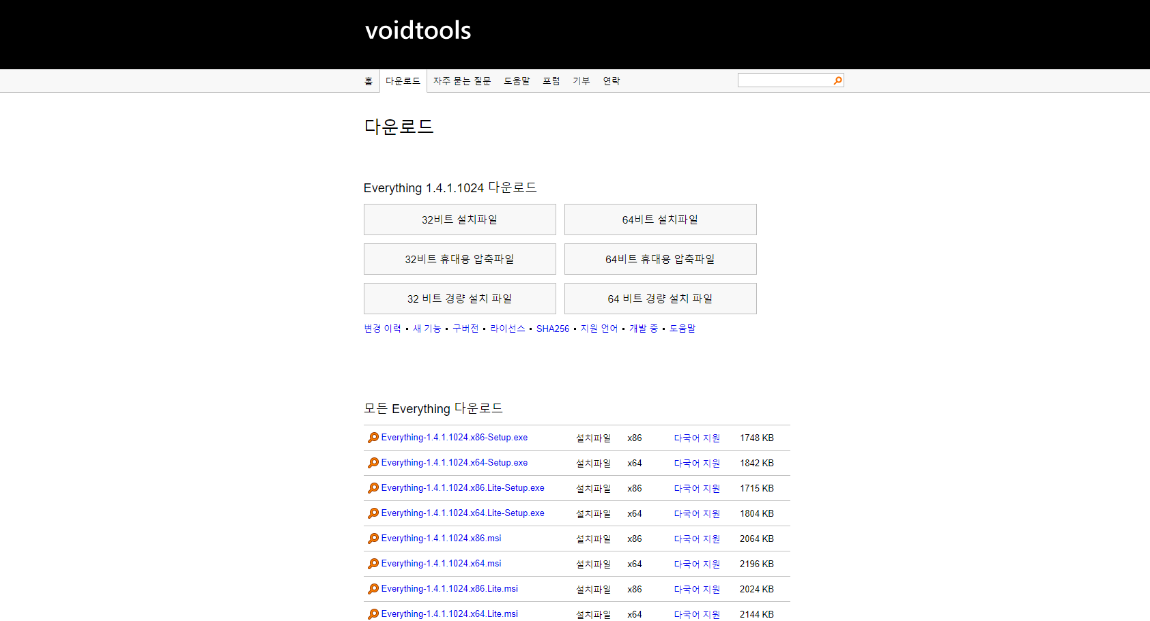The image size is (1150, 621).
Task: Click Everything-1.4.1.1024.x86.msi link
Action: pos(441,539)
